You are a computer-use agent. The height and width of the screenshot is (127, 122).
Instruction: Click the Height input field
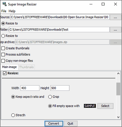[x=60, y=88]
